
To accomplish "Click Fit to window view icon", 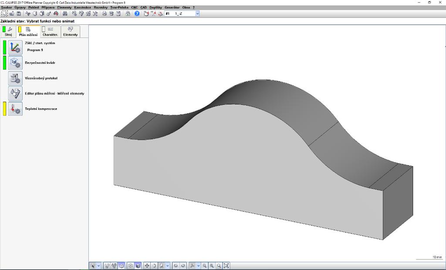I will point(226,266).
